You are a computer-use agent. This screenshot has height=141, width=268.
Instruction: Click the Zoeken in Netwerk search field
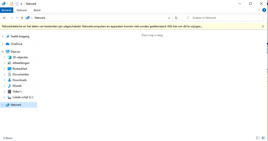pos(223,18)
